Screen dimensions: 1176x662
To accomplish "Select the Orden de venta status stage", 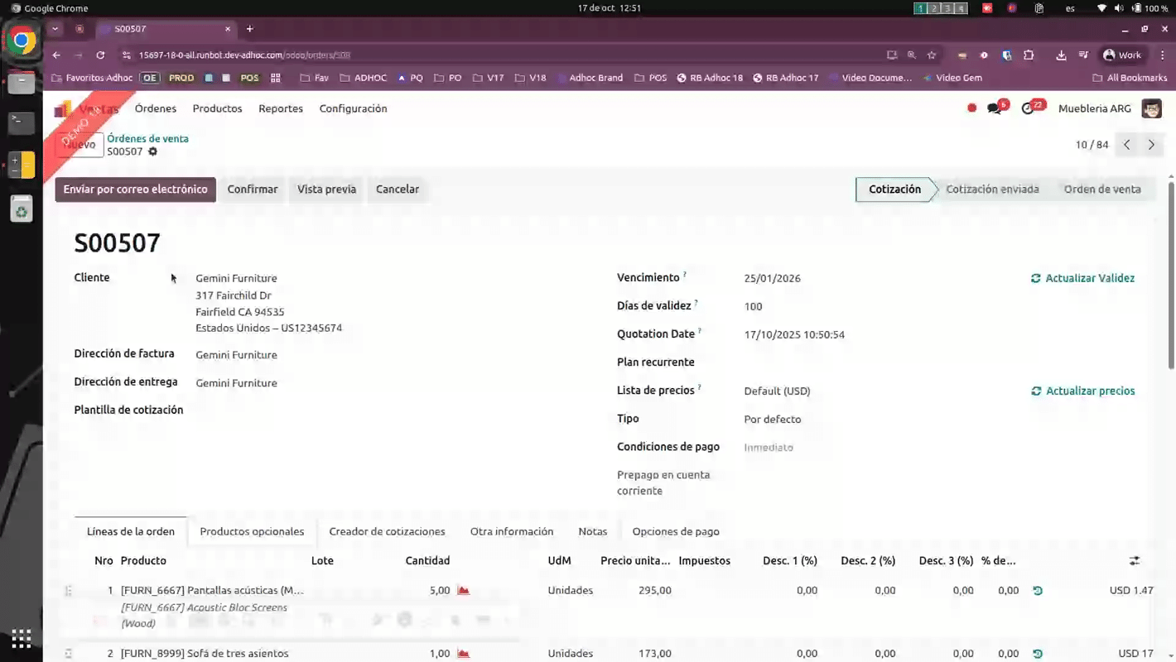I will tap(1101, 189).
